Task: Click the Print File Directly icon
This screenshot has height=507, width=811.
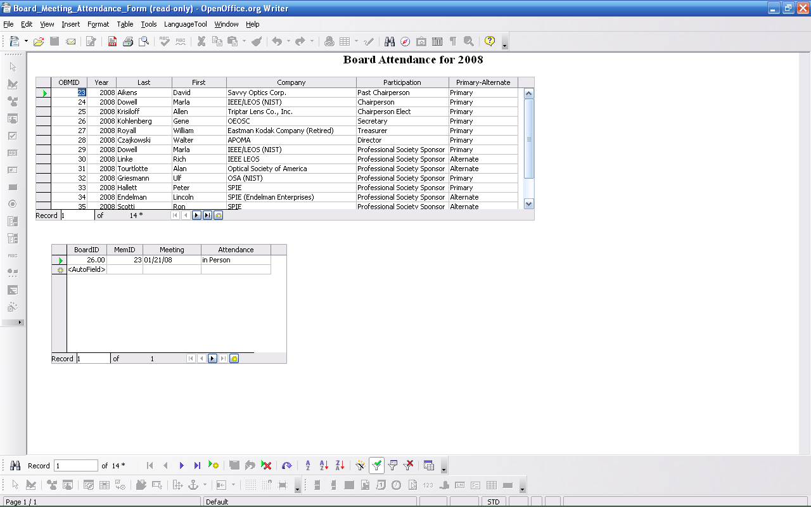Action: (x=128, y=41)
